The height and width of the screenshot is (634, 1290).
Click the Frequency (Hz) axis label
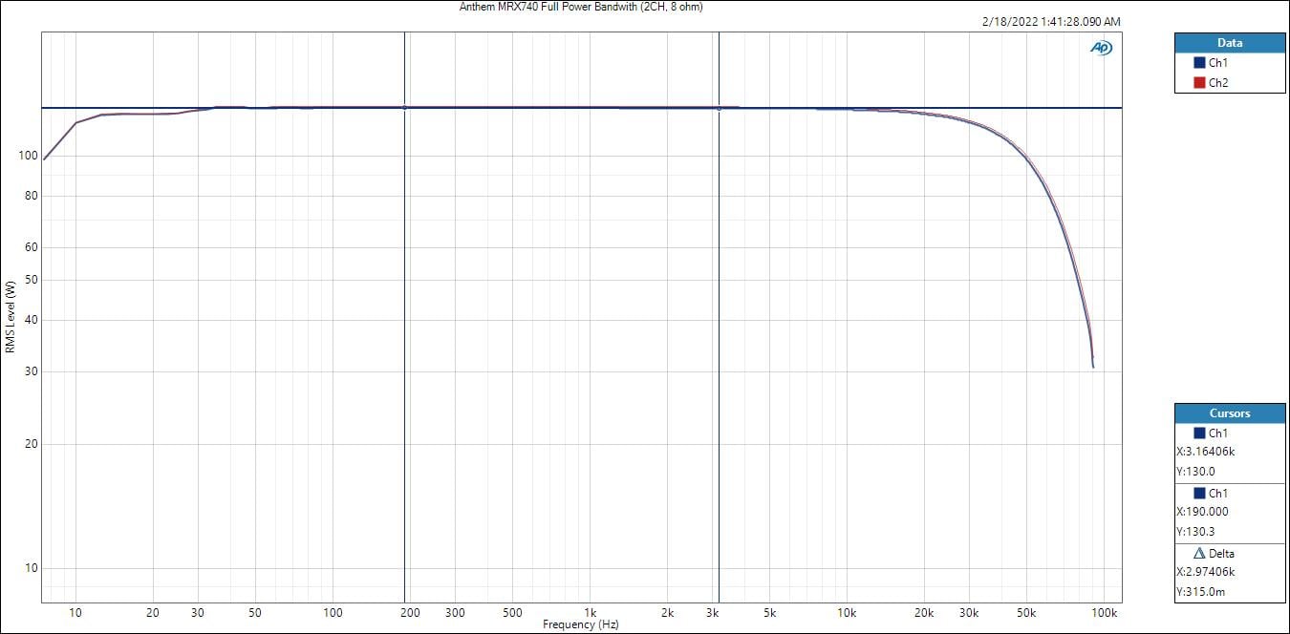pyautogui.click(x=581, y=624)
